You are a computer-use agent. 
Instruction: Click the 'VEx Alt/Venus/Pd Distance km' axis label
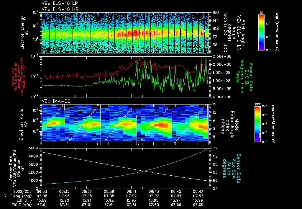point(18,169)
